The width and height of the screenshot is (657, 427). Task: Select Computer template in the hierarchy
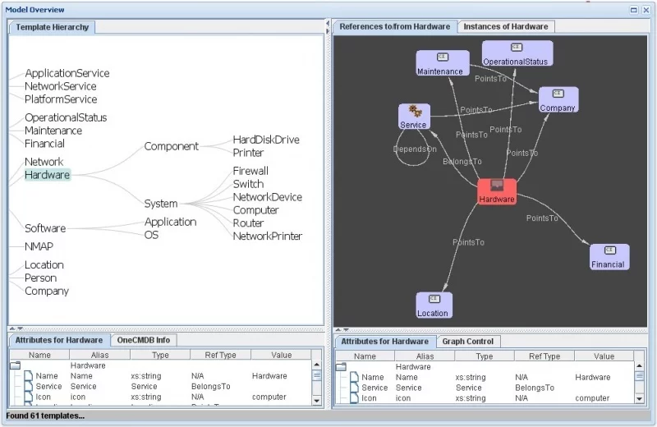[x=255, y=210]
